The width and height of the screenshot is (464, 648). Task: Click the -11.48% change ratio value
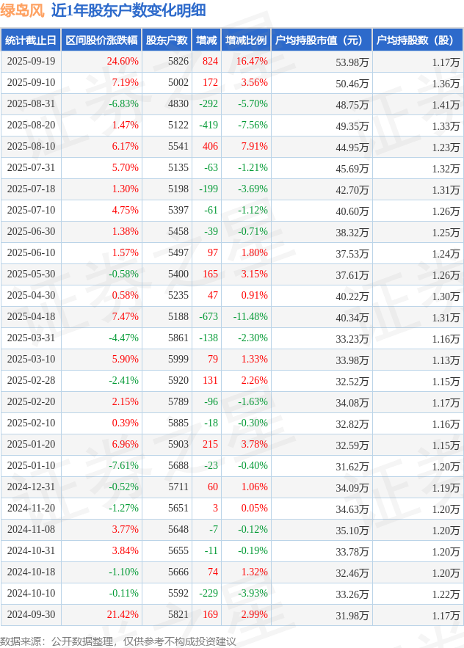(250, 316)
